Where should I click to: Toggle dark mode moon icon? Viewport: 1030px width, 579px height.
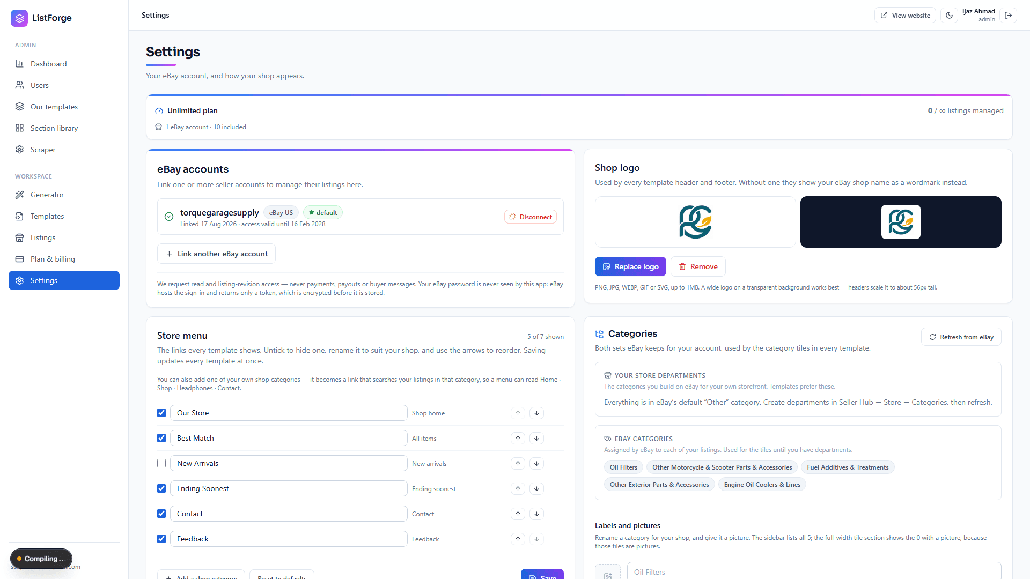(949, 16)
